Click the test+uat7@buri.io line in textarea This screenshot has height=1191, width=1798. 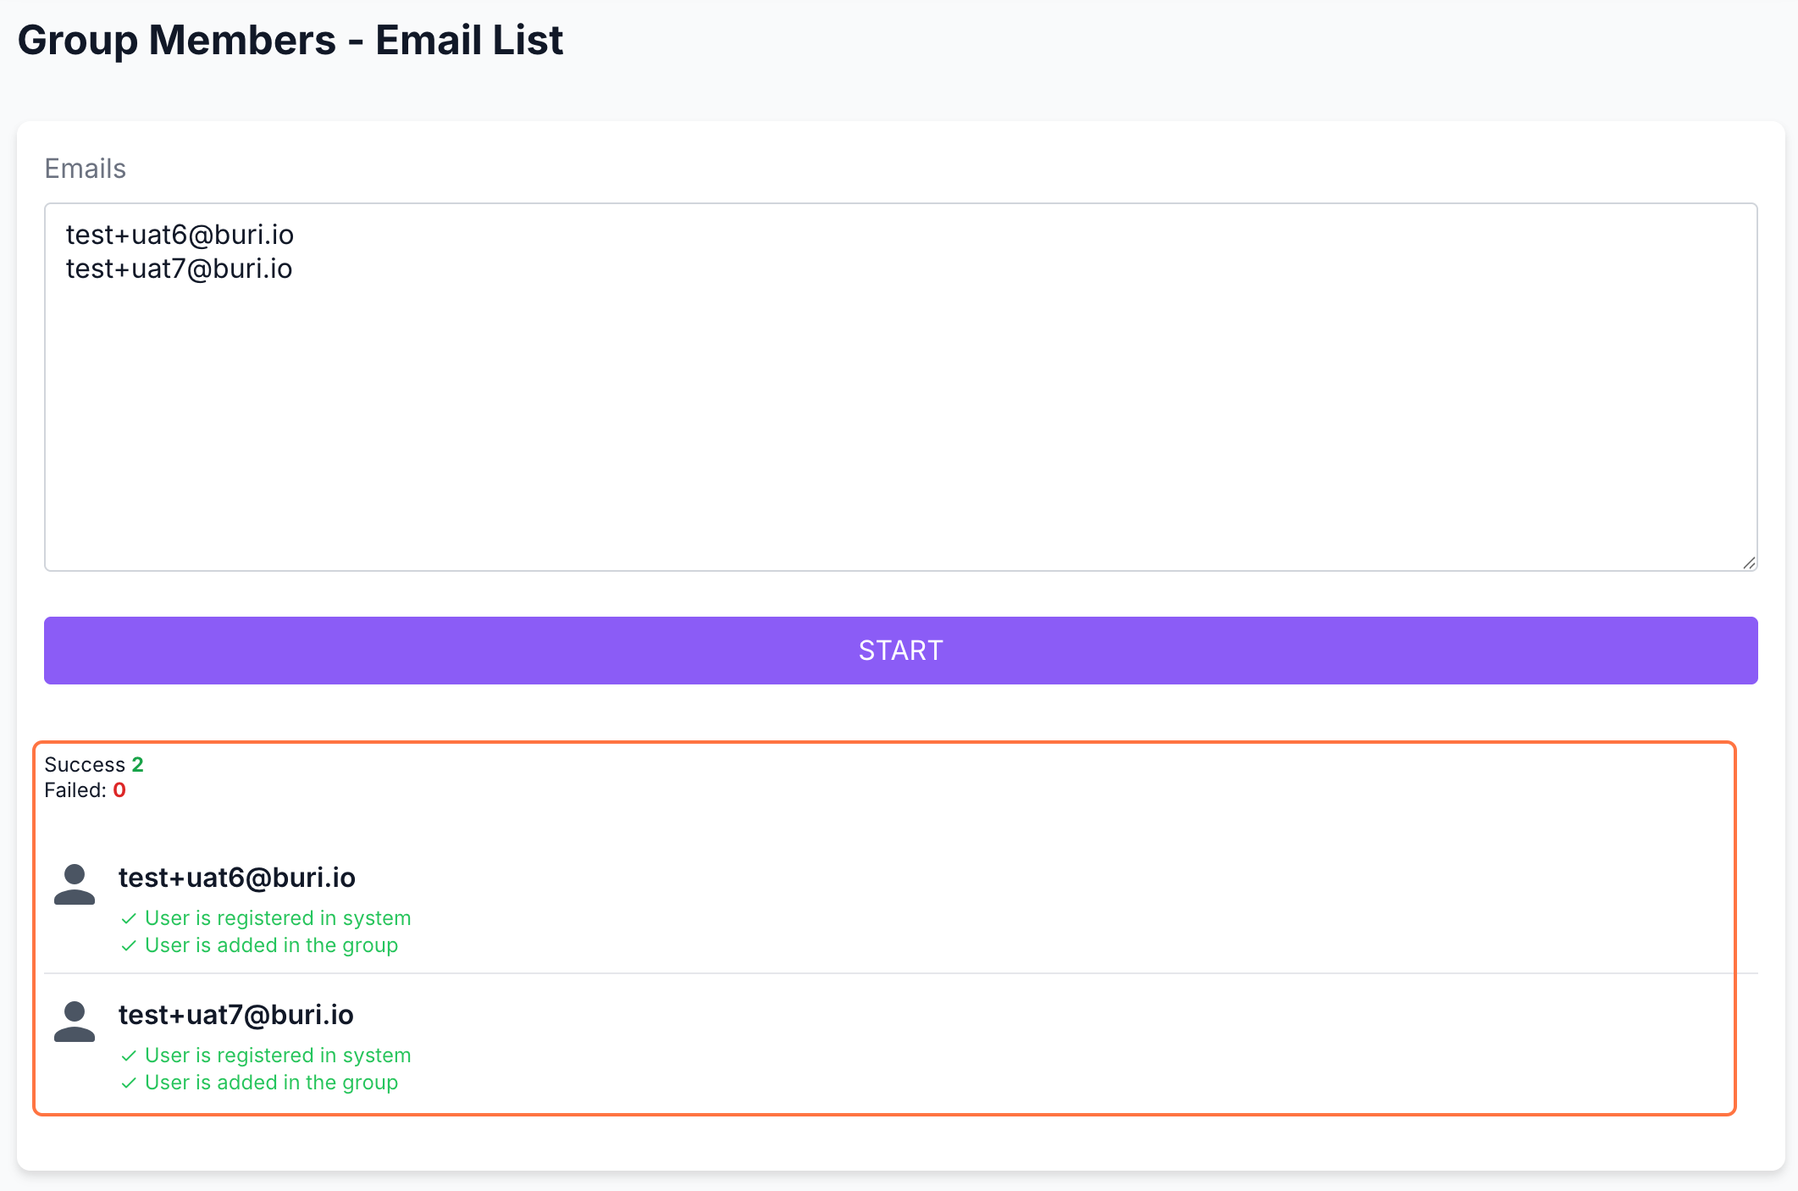(179, 269)
